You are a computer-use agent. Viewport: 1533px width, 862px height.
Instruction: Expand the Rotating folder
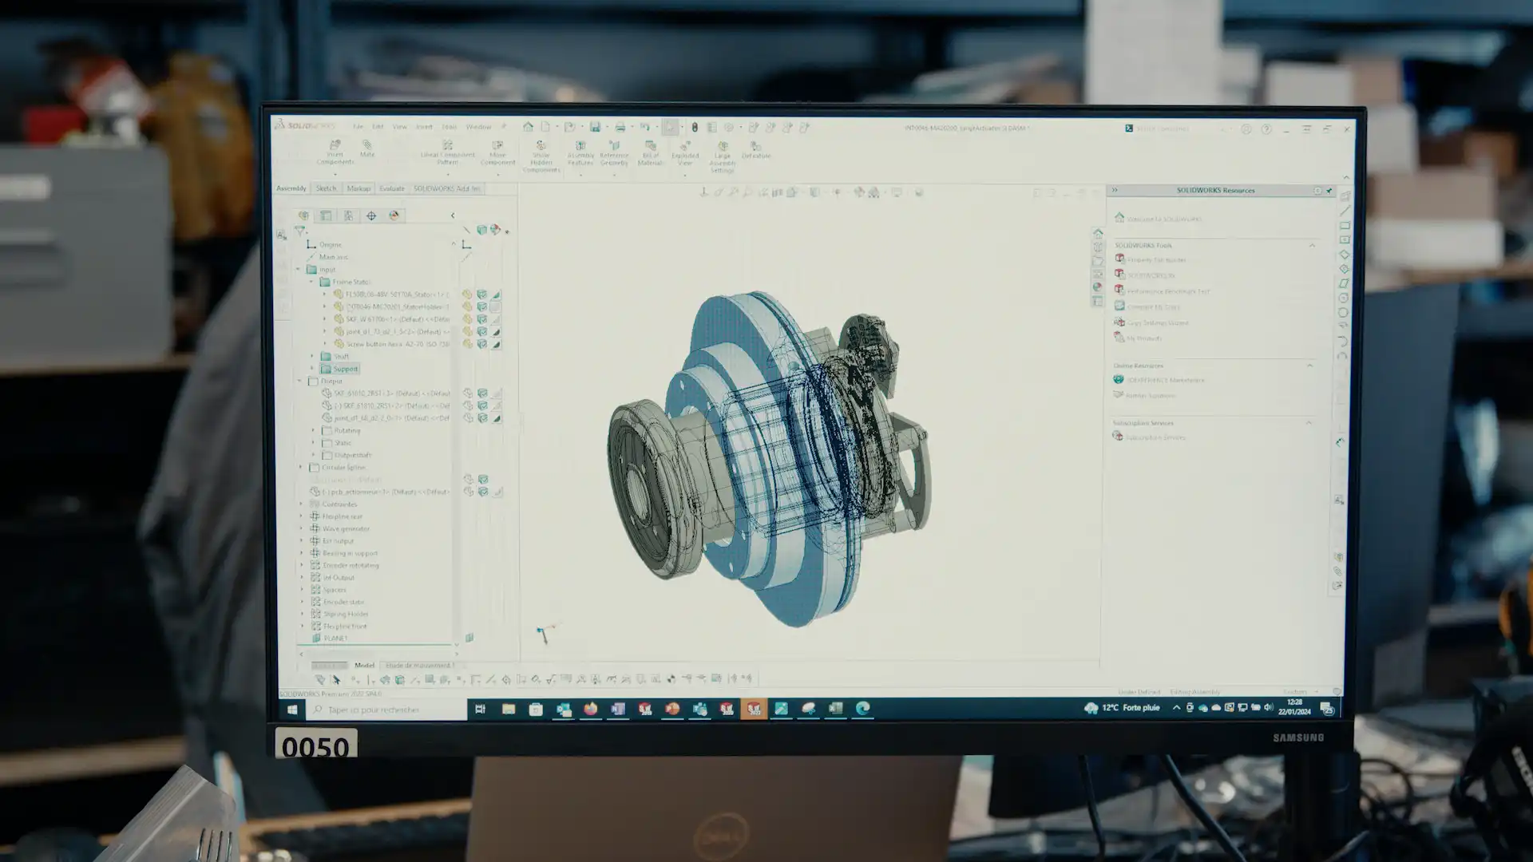313,430
